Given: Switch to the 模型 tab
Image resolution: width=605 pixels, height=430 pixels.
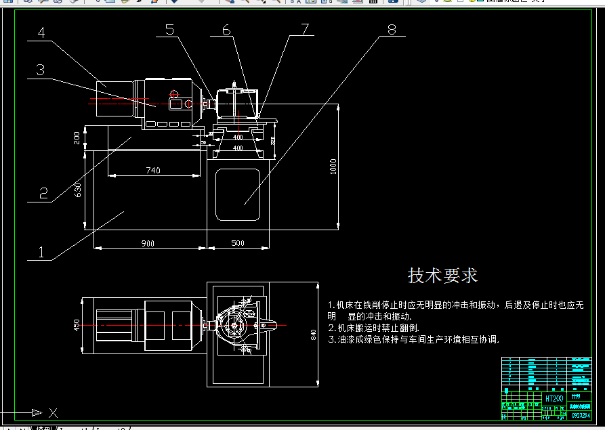Looking at the screenshot, I should tap(43, 428).
